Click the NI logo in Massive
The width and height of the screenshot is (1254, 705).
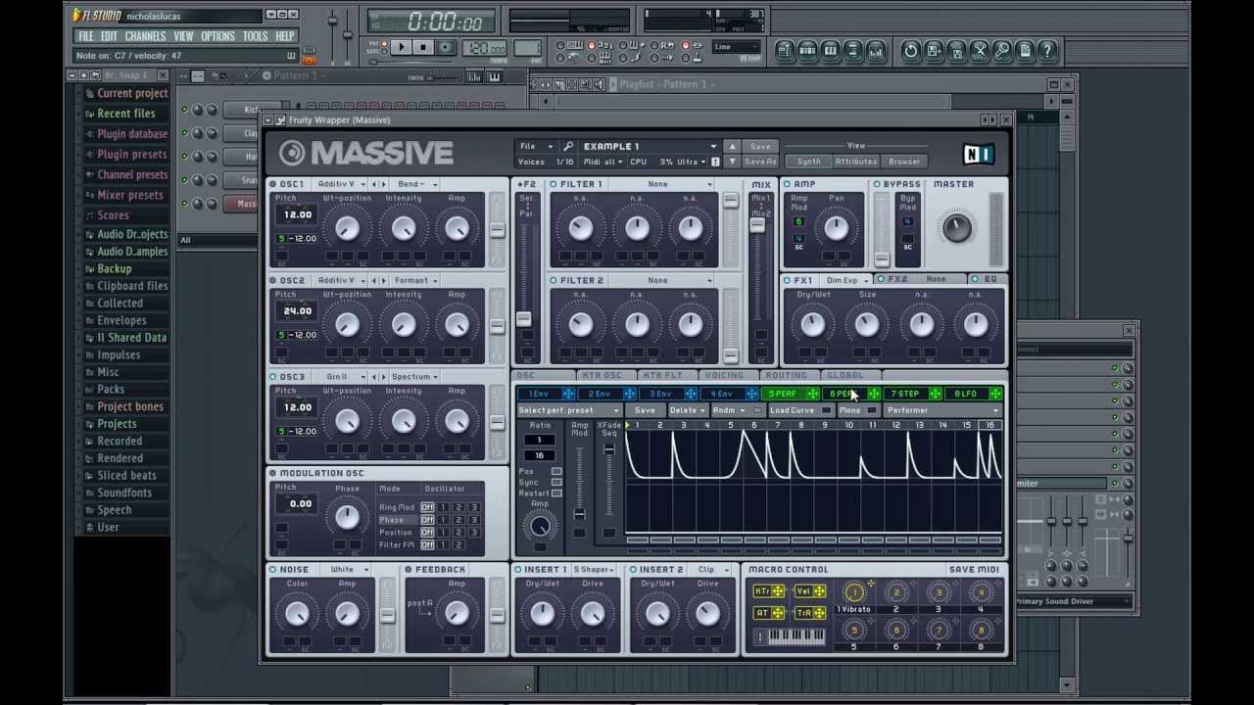pos(978,154)
